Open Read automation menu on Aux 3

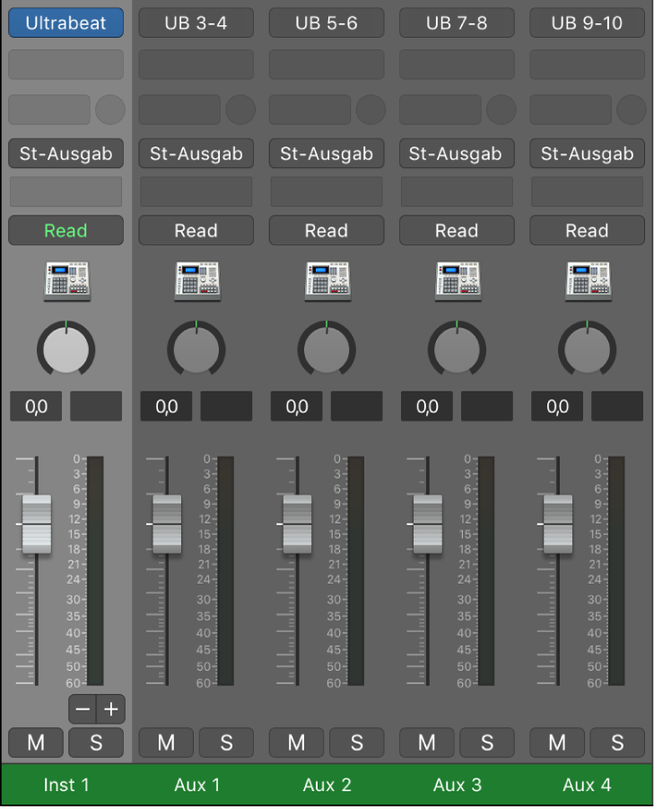457,231
